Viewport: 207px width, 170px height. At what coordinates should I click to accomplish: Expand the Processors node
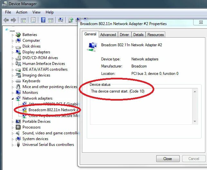click(x=13, y=128)
